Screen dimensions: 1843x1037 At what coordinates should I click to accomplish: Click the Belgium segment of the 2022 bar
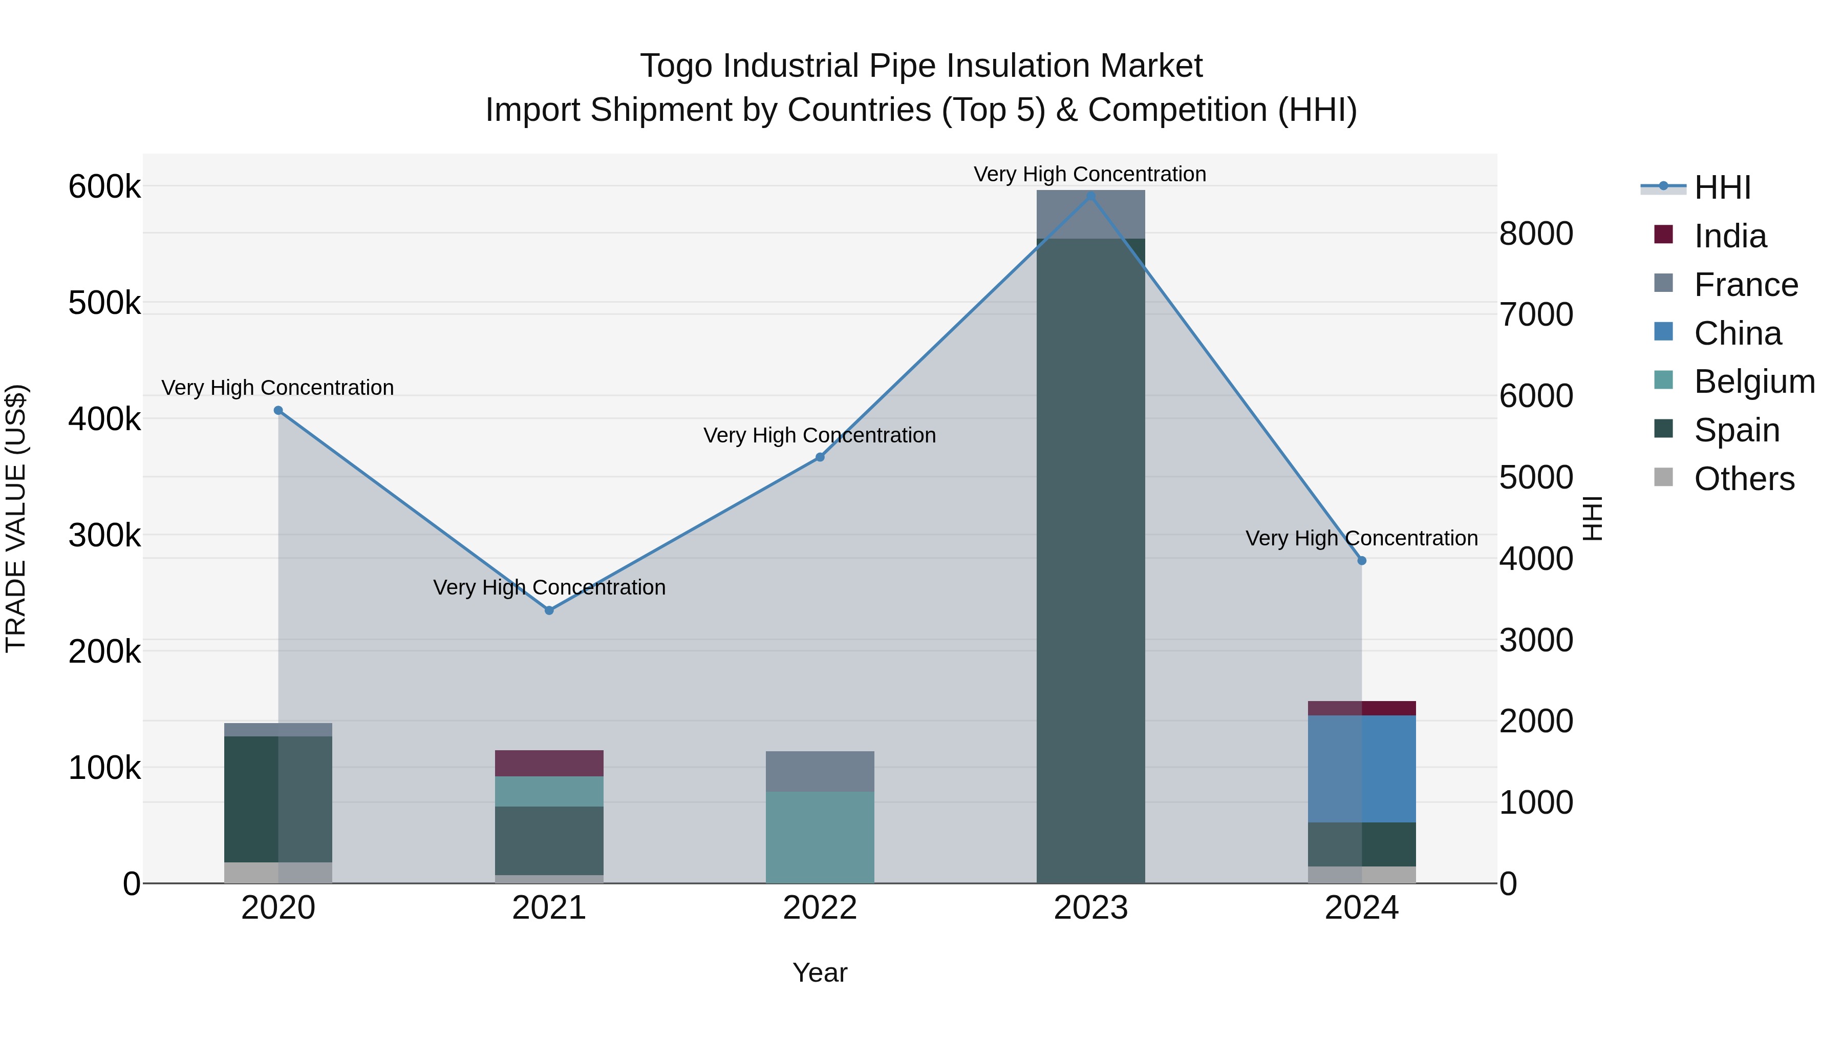(x=820, y=837)
